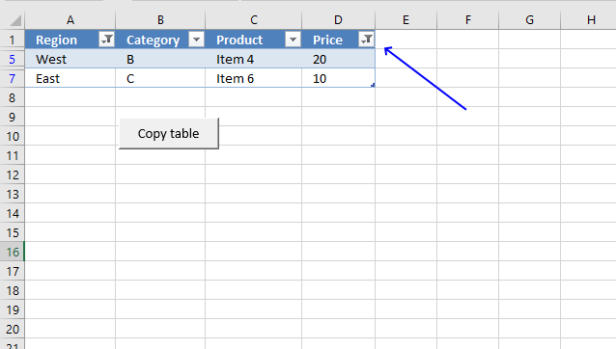Screen dimensions: 616x349
Task: Select column D header
Action: click(x=338, y=19)
